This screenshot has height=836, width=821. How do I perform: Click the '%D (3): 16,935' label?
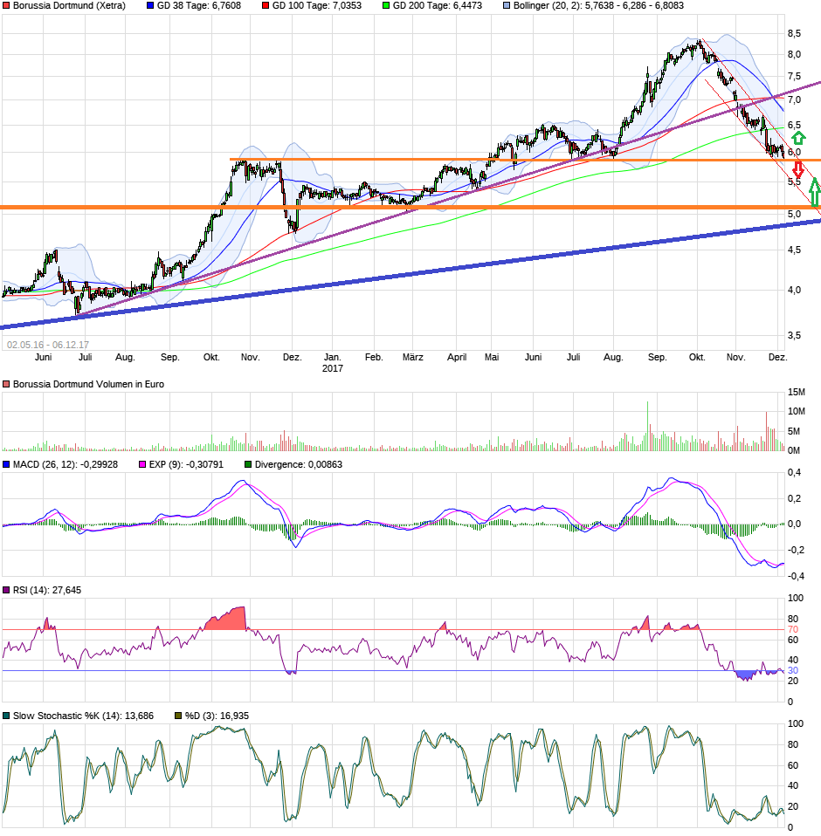pos(217,716)
